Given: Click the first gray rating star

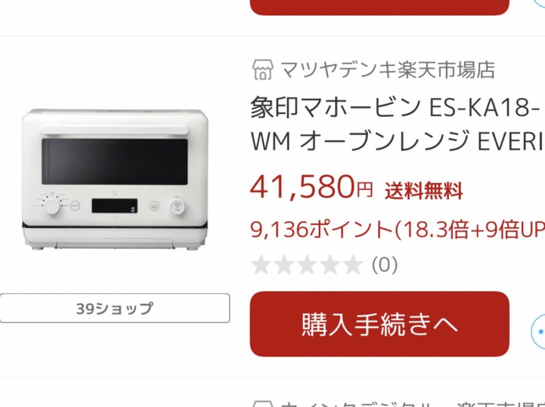Looking at the screenshot, I should click(261, 265).
